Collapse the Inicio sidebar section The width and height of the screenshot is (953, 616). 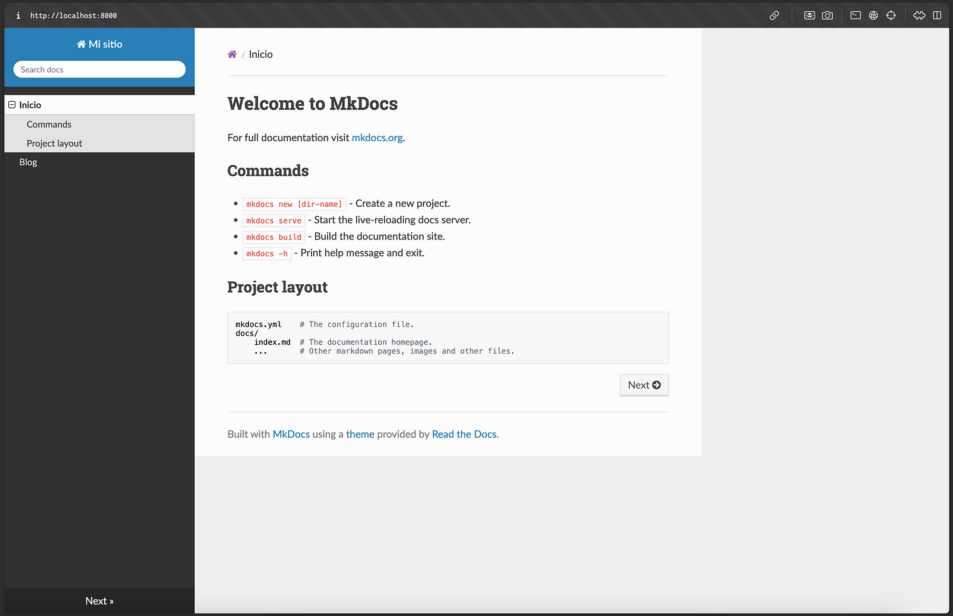tap(12, 105)
